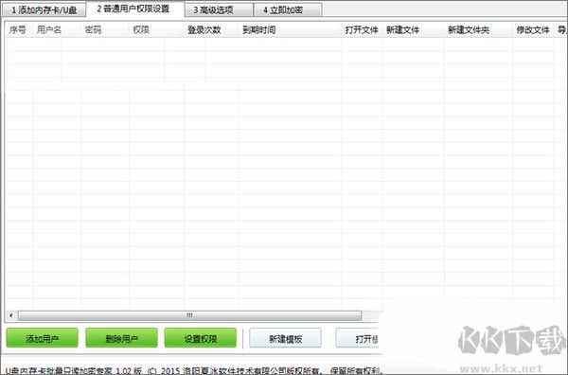Open the 3 高级选项 tab
The width and height of the screenshot is (568, 375).
(x=218, y=9)
